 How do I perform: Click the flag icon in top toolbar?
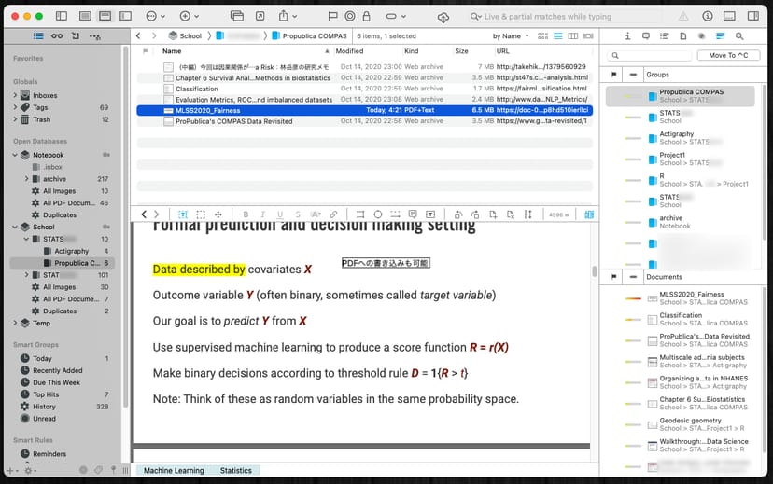pyautogui.click(x=333, y=17)
